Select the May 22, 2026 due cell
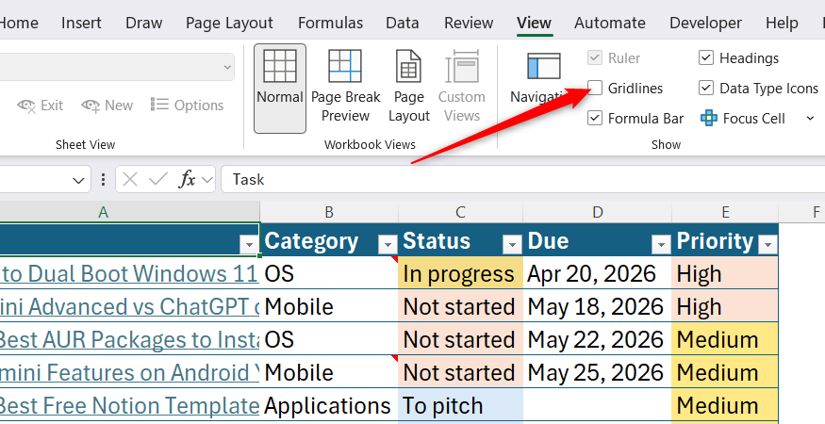This screenshot has width=825, height=424. coord(597,339)
